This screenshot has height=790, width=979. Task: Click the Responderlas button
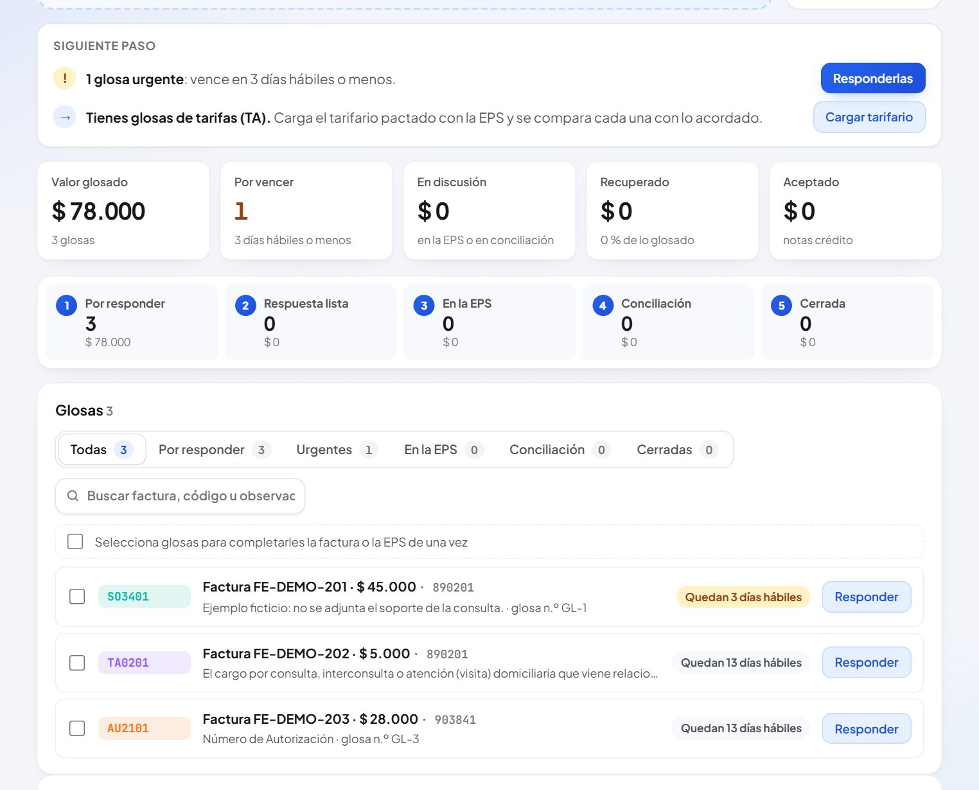[873, 78]
